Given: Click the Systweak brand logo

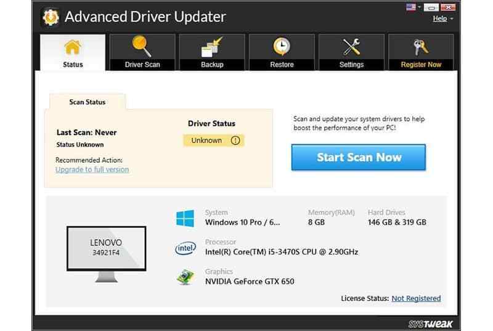Looking at the screenshot, I should [x=430, y=324].
